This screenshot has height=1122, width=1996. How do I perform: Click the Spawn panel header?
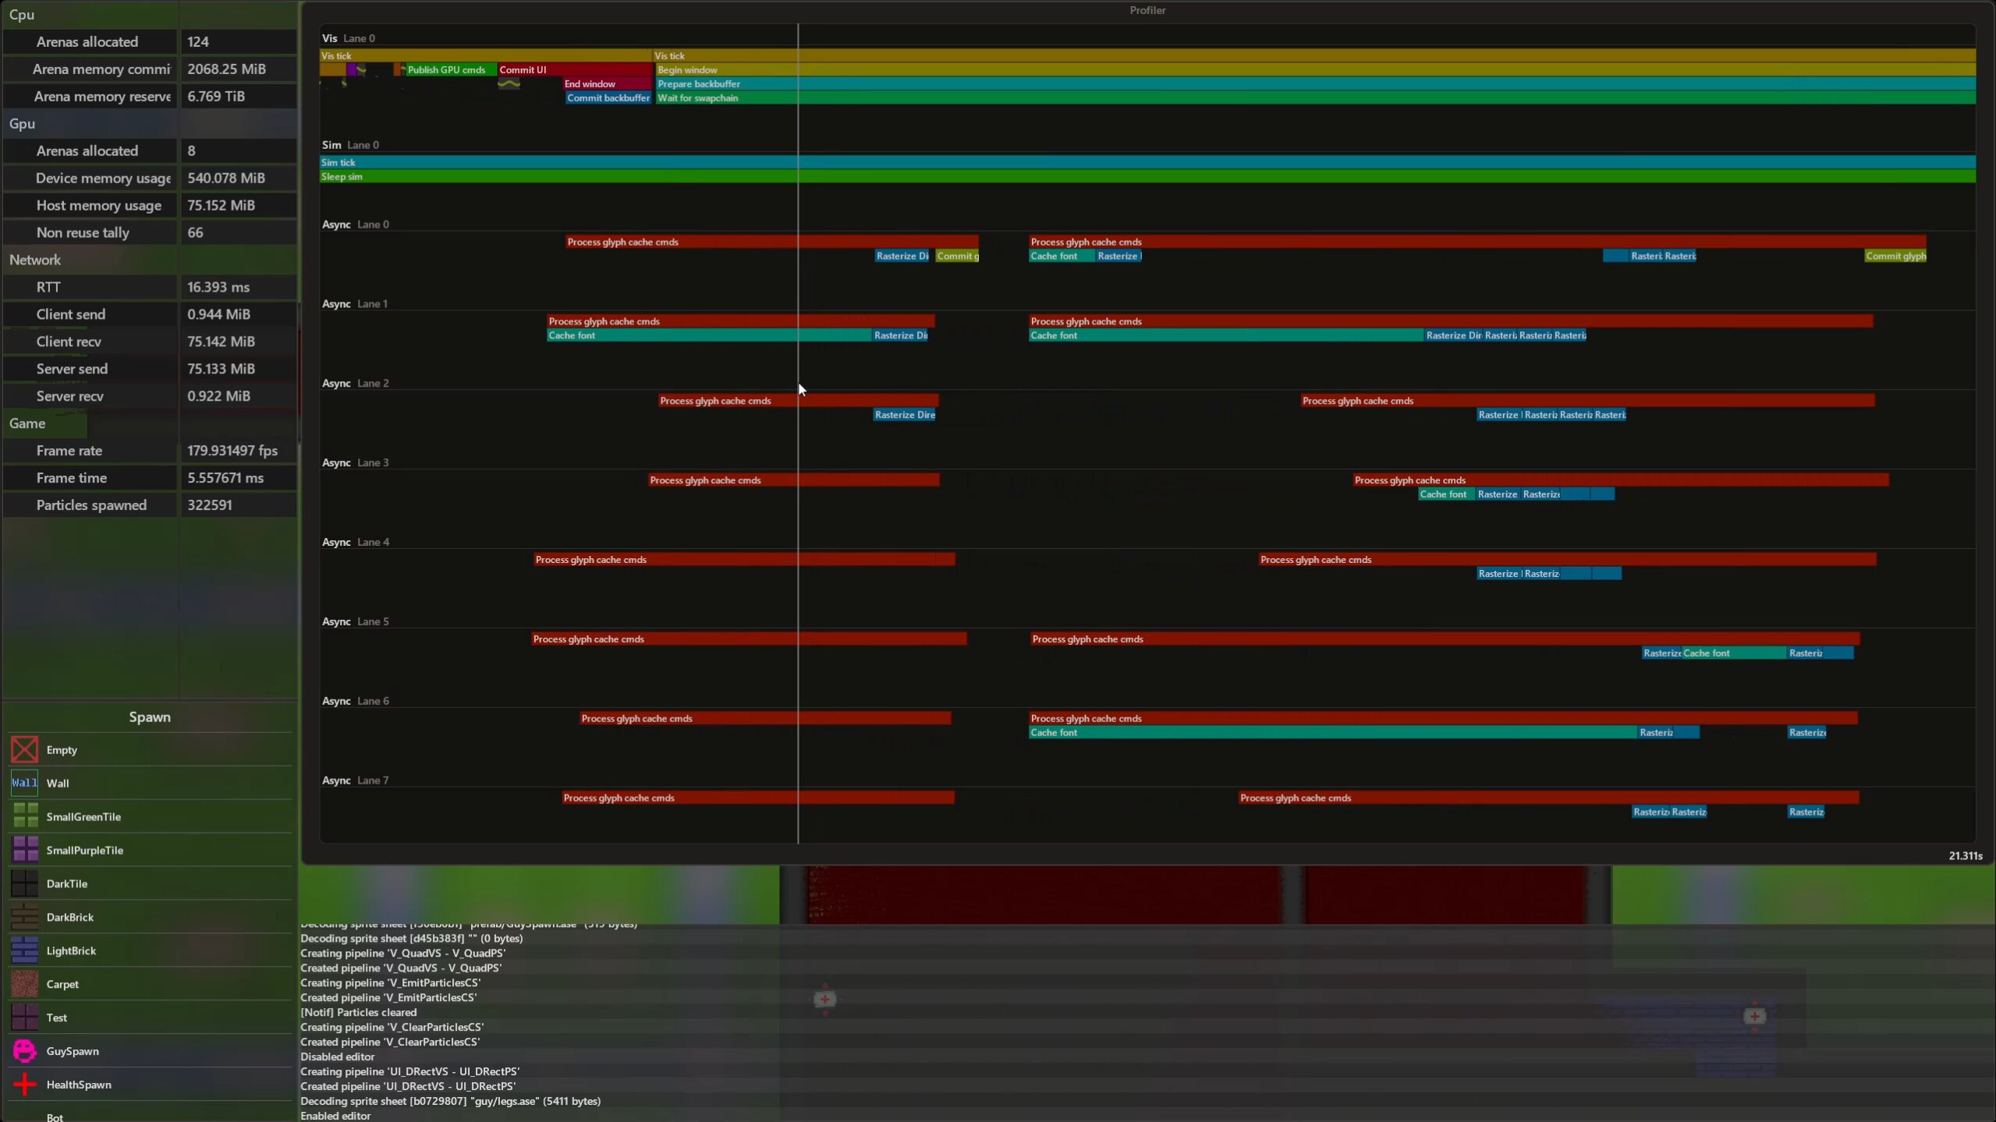150,717
